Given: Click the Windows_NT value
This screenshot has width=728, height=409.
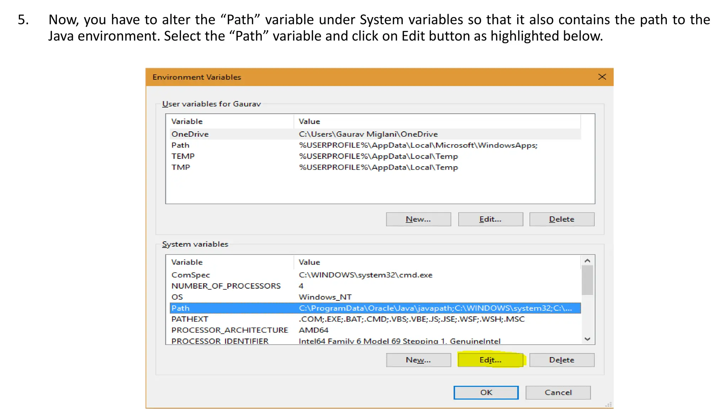Looking at the screenshot, I should click(325, 297).
